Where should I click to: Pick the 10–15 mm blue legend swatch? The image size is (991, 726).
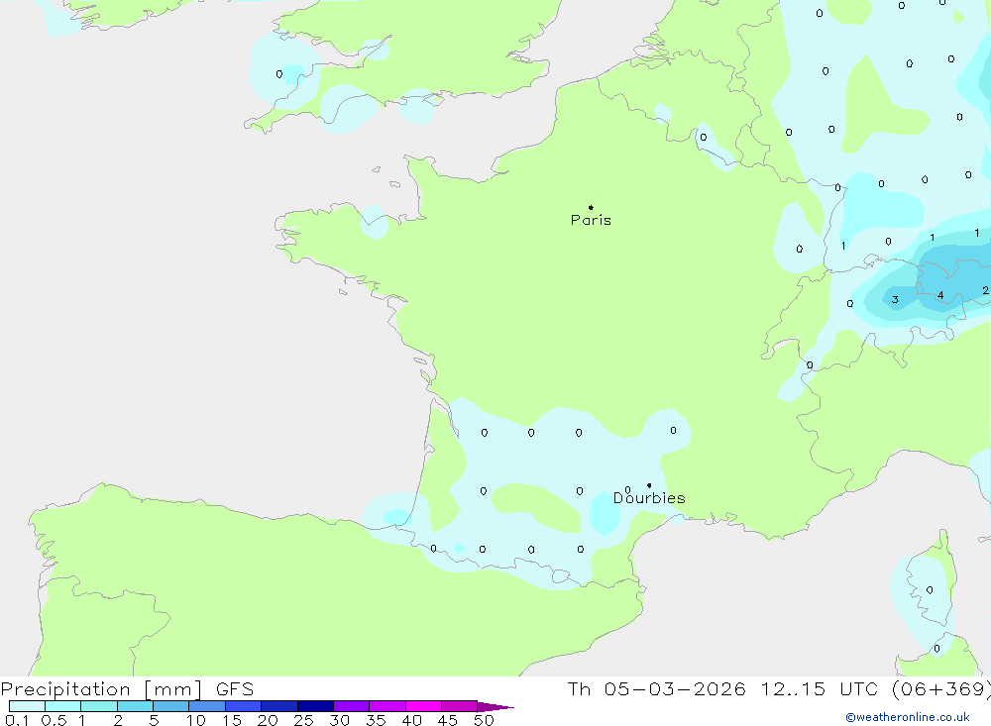click(207, 706)
